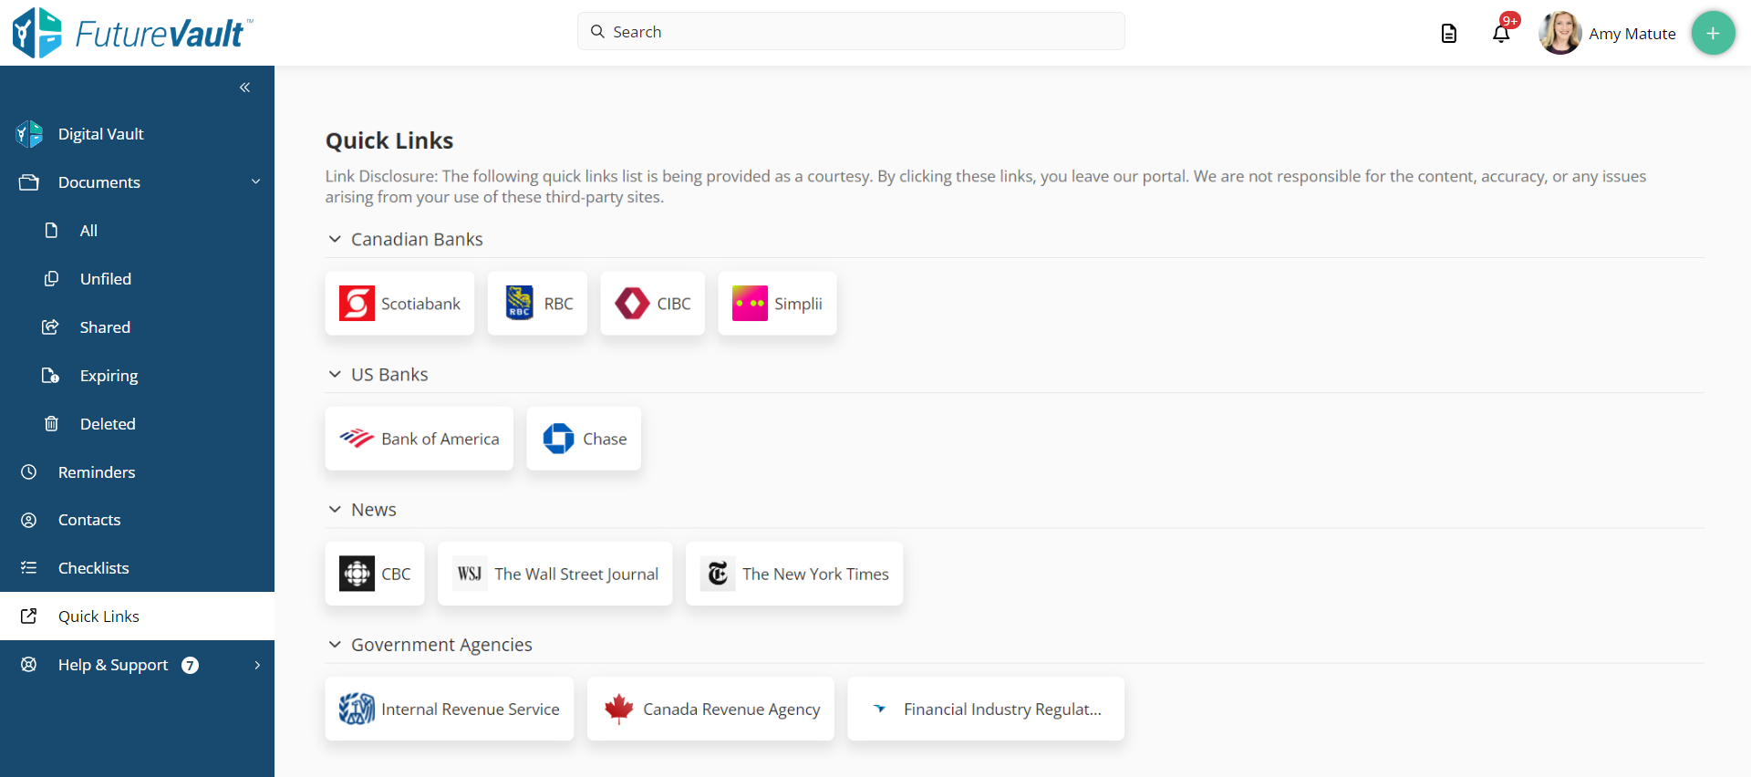This screenshot has height=777, width=1751.
Task: Open The Wall Street Journal link
Action: click(555, 574)
